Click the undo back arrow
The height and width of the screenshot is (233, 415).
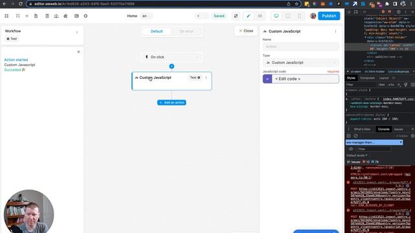(x=198, y=16)
